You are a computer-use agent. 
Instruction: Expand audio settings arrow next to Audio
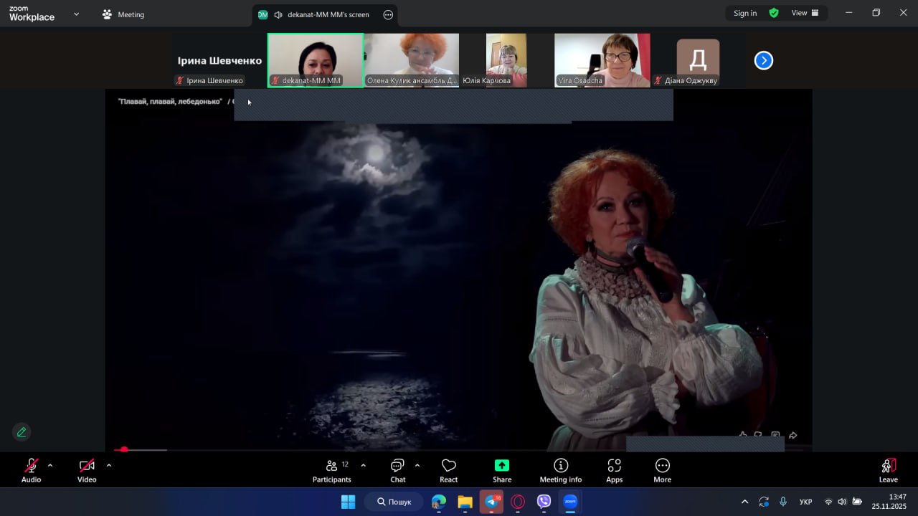(50, 465)
